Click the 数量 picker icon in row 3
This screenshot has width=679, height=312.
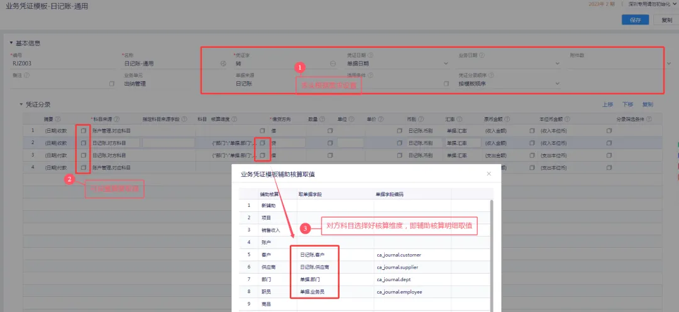pos(330,155)
